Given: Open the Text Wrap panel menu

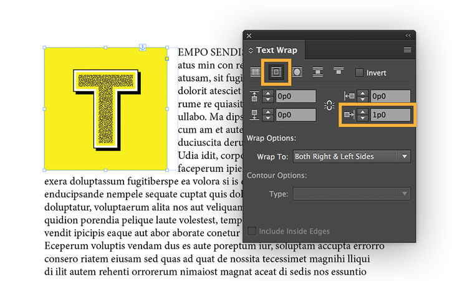Looking at the screenshot, I should point(407,50).
